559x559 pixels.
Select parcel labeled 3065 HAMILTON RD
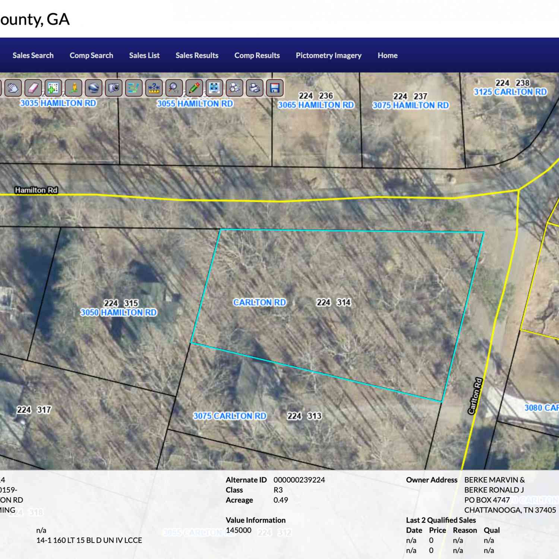(x=316, y=105)
